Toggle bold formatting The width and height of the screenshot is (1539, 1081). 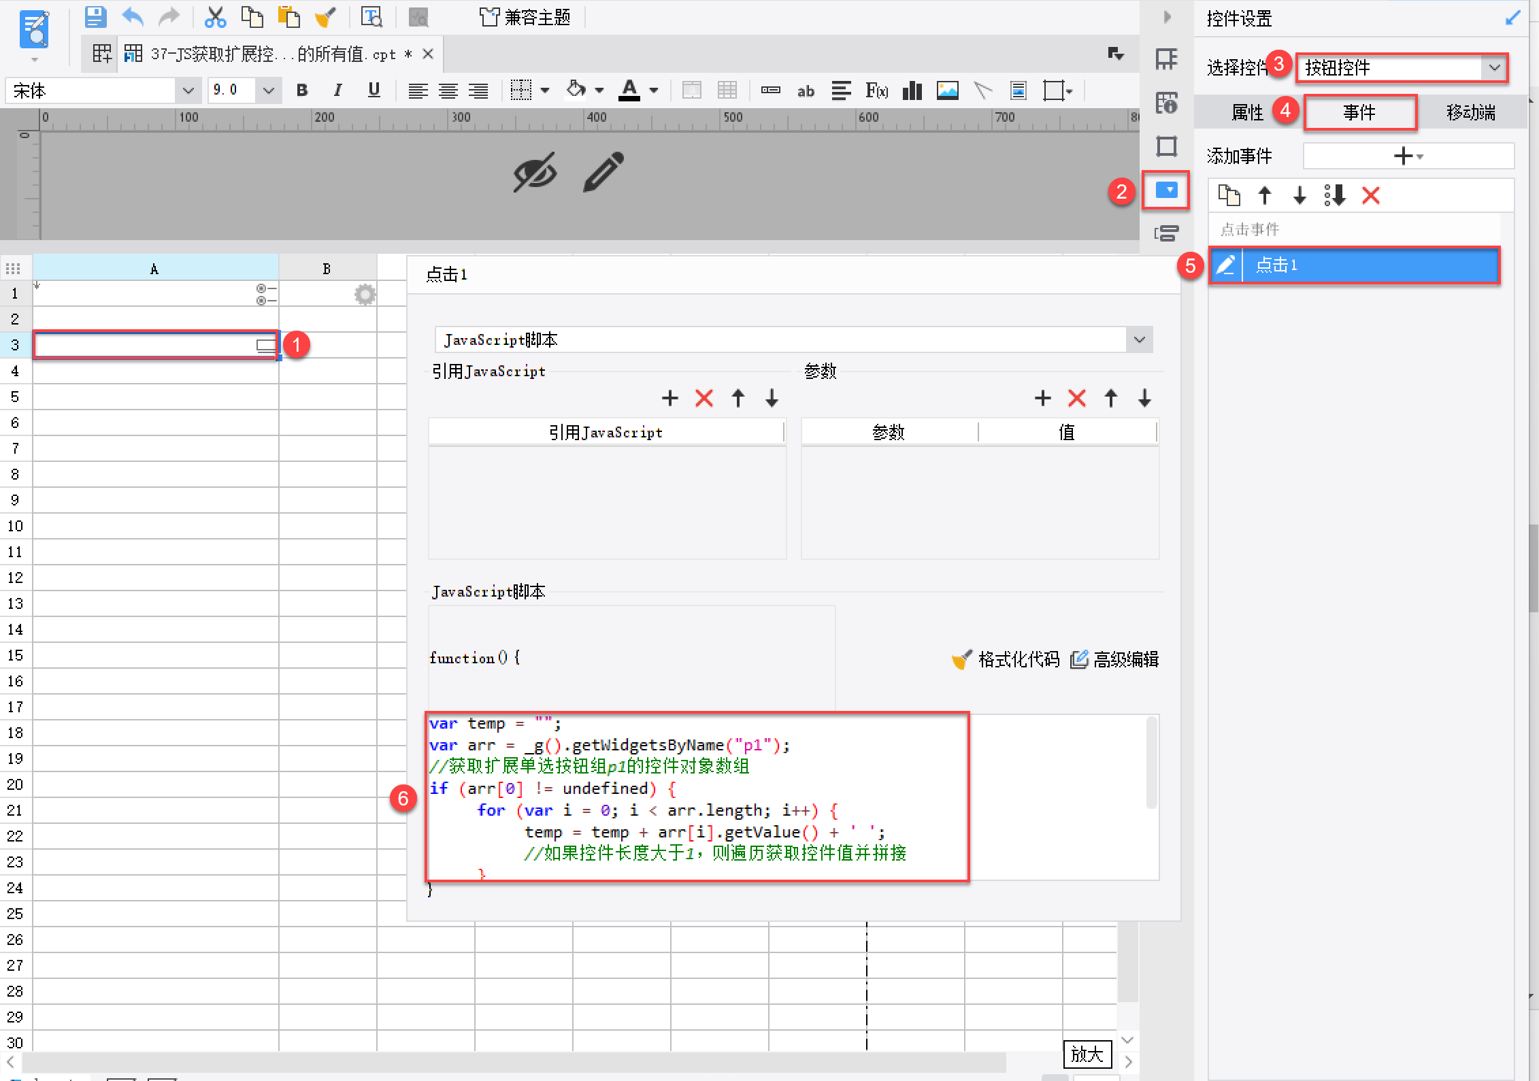(302, 90)
